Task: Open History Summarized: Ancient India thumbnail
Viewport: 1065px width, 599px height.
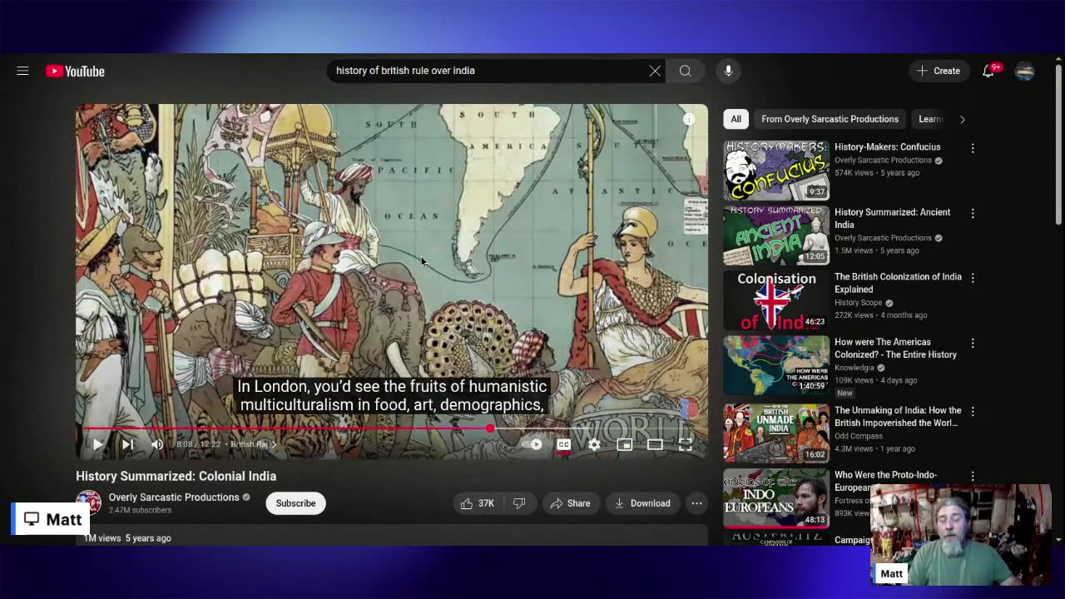Action: click(x=776, y=235)
